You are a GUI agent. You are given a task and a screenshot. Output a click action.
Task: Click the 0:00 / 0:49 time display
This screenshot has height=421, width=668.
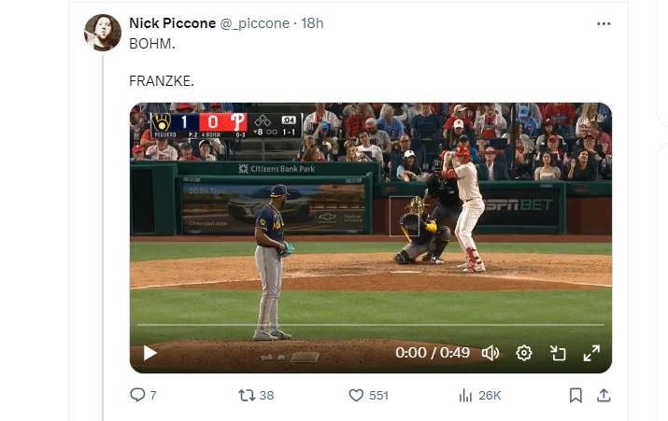(x=433, y=353)
